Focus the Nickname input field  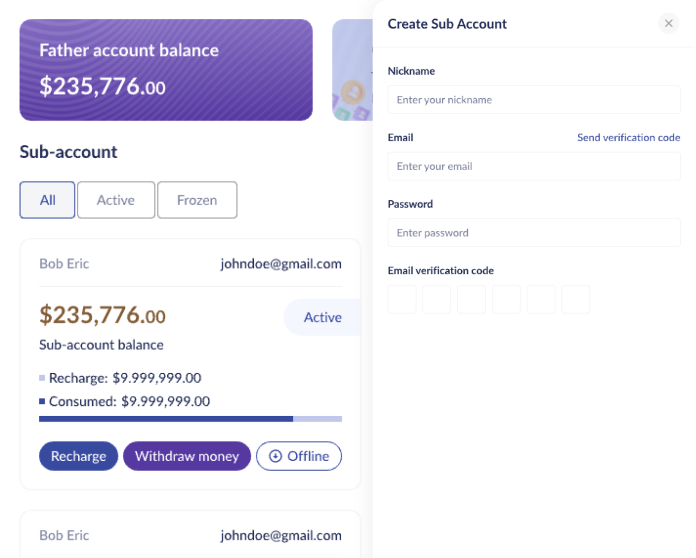coord(534,100)
